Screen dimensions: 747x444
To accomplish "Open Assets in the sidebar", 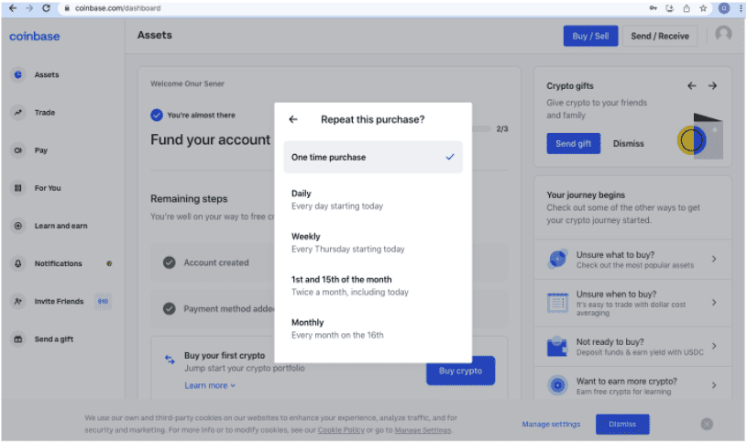I will click(x=47, y=75).
